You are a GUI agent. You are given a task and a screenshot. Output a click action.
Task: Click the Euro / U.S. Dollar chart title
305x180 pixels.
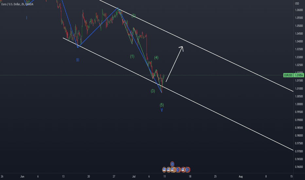click(x=17, y=4)
